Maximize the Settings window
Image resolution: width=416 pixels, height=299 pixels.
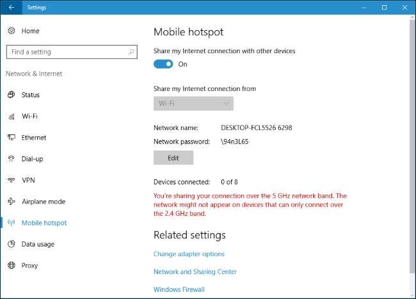click(384, 8)
